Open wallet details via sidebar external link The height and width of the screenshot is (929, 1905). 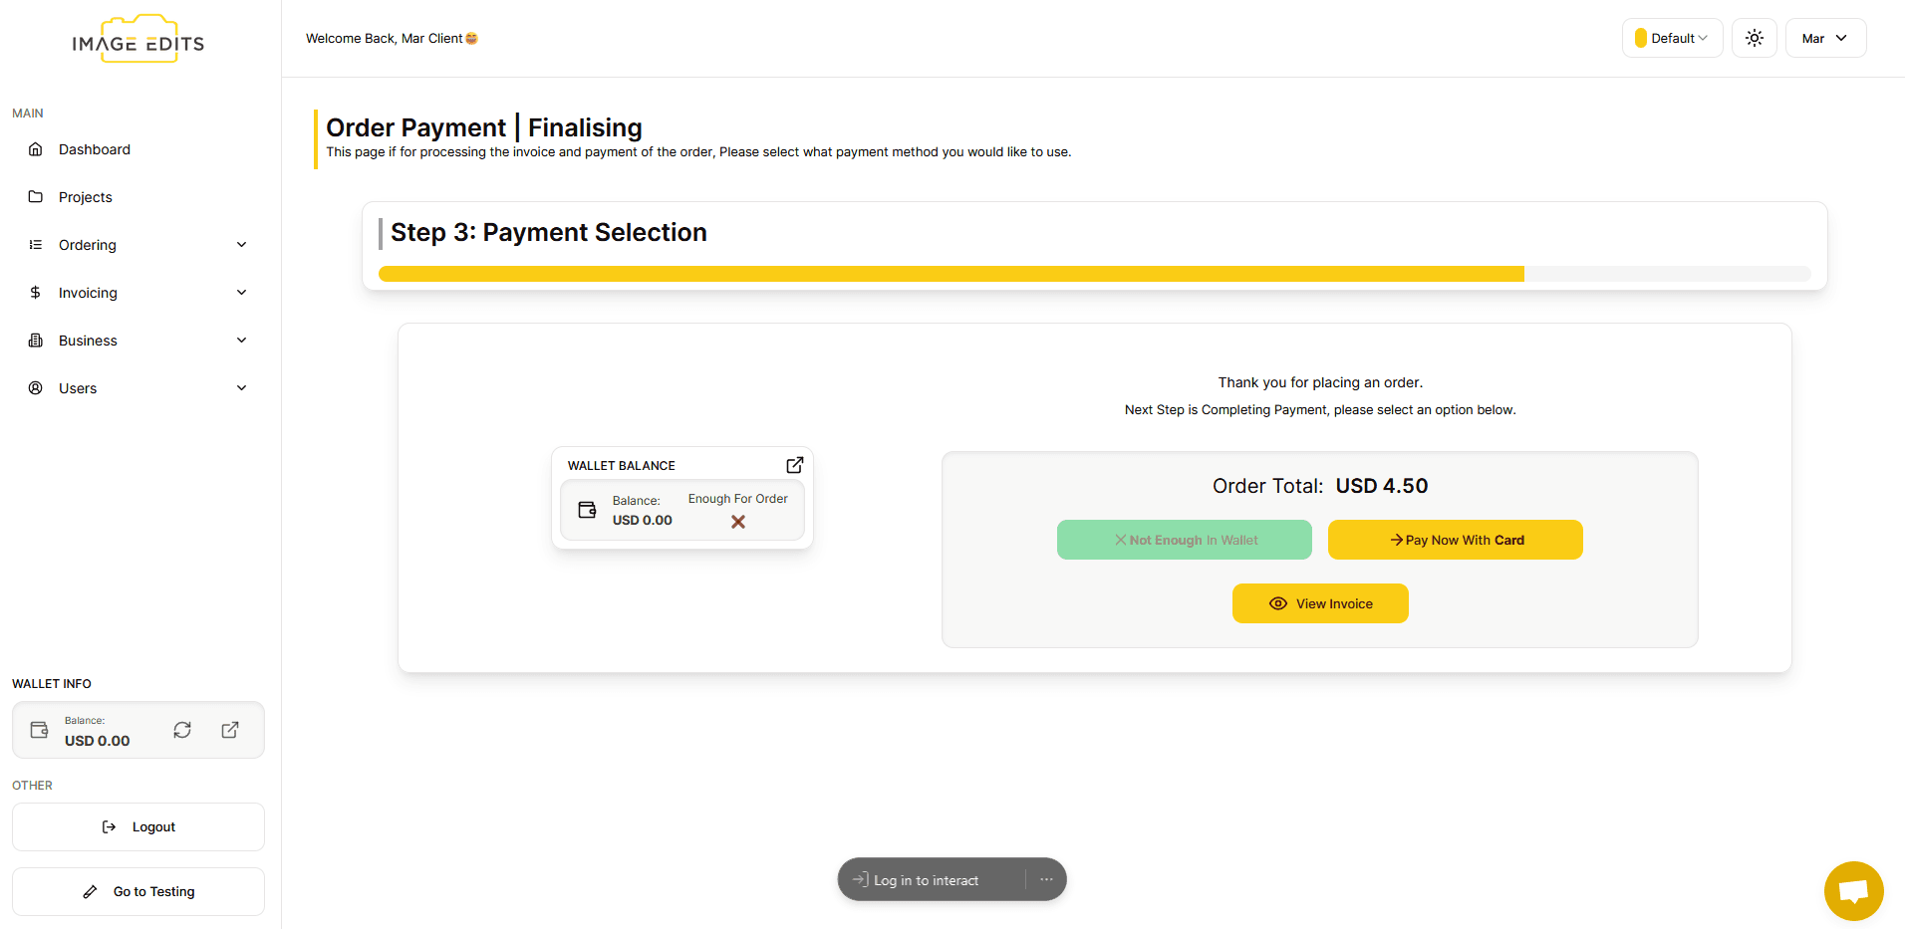[x=230, y=730]
